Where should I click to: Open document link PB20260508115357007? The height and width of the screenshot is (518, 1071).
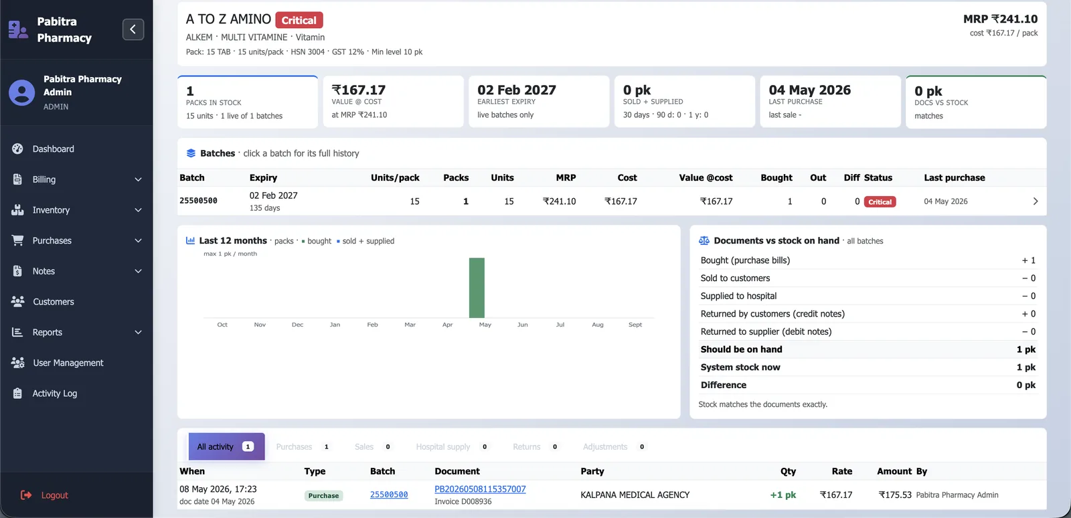(x=480, y=489)
